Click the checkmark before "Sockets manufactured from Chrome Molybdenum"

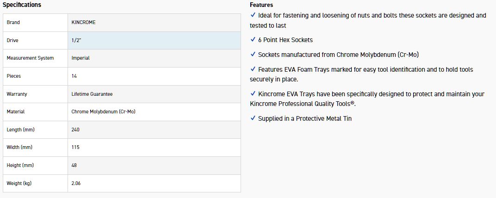[x=253, y=55]
